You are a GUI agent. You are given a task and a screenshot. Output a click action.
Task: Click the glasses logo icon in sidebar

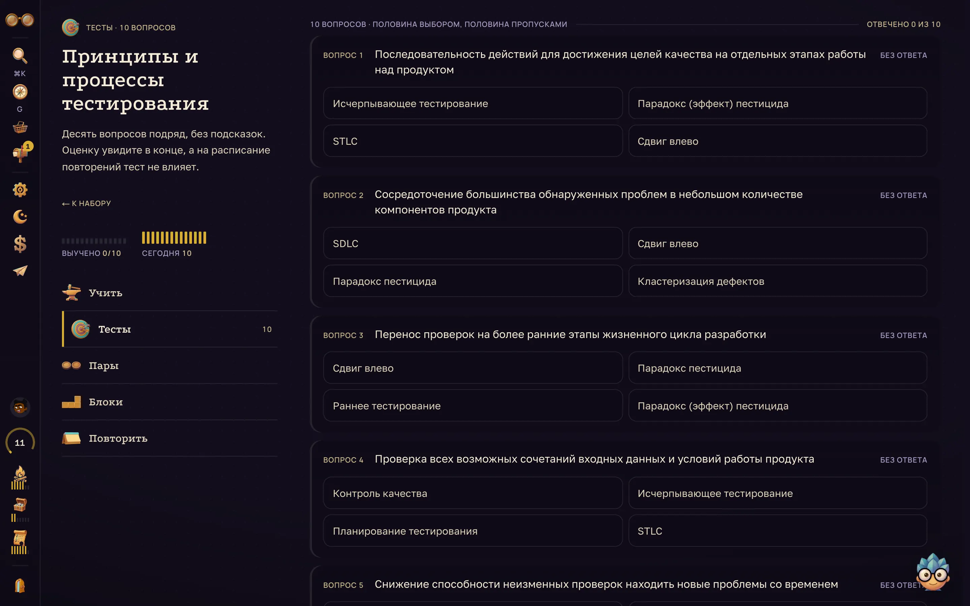coord(20,20)
